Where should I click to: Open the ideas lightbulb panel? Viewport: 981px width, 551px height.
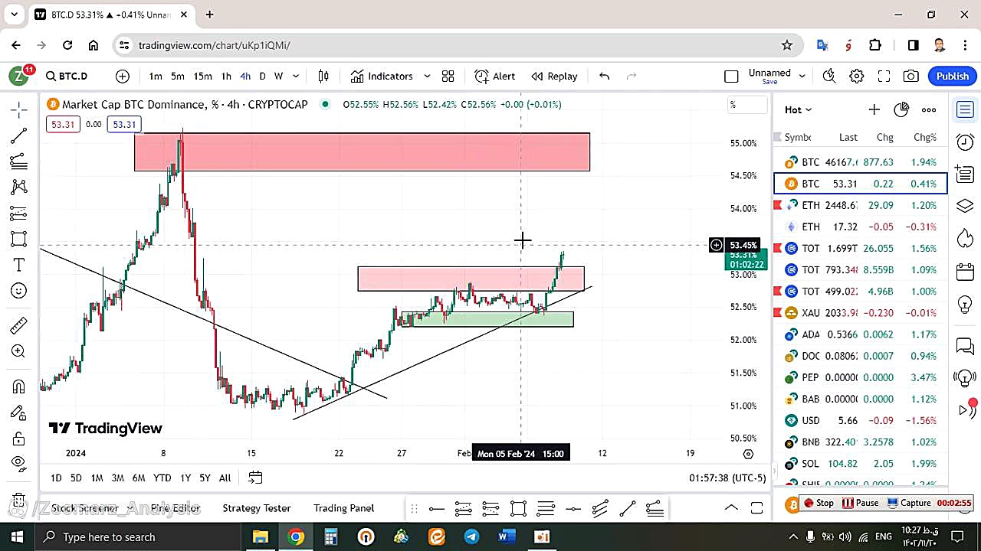pos(965,305)
